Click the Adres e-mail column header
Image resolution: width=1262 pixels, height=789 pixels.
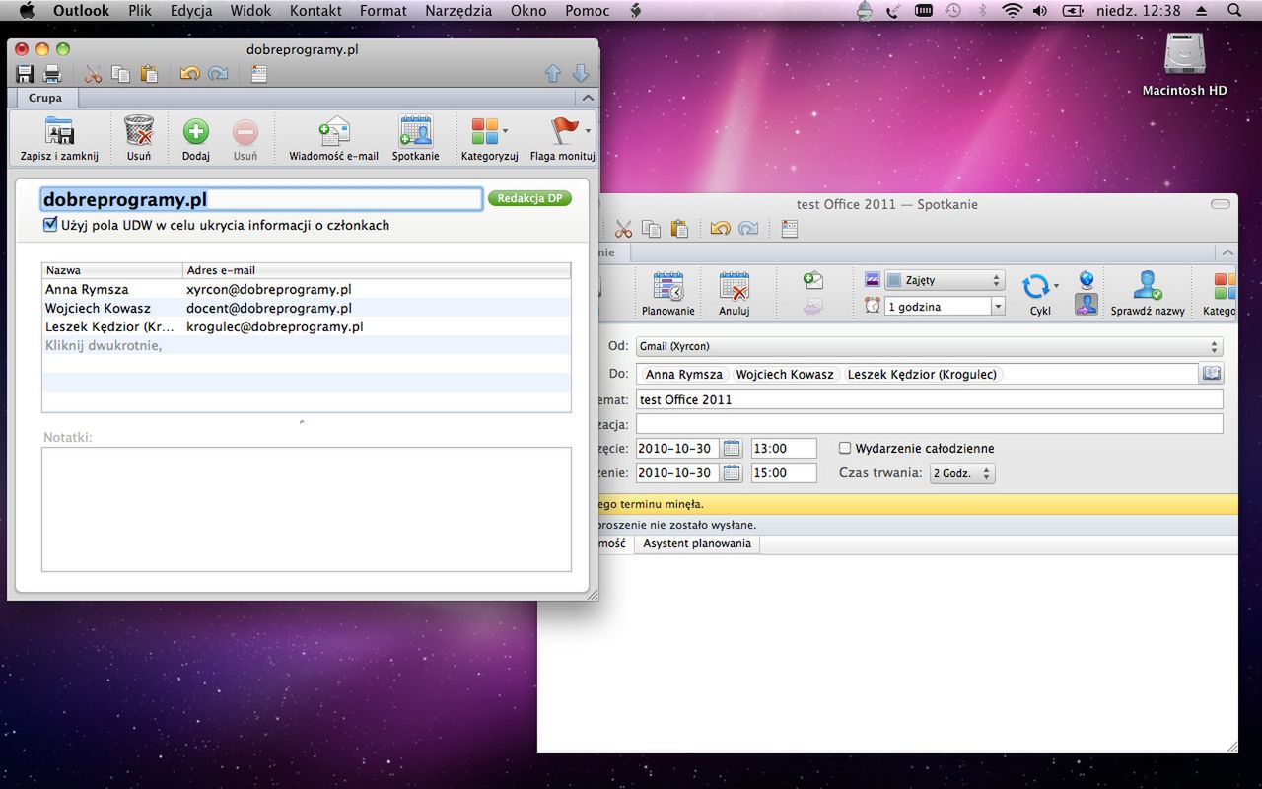377,270
